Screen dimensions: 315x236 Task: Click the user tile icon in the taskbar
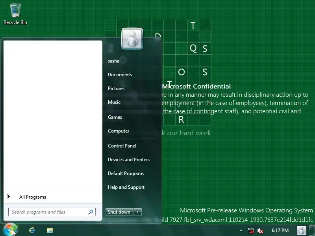[302, 230]
